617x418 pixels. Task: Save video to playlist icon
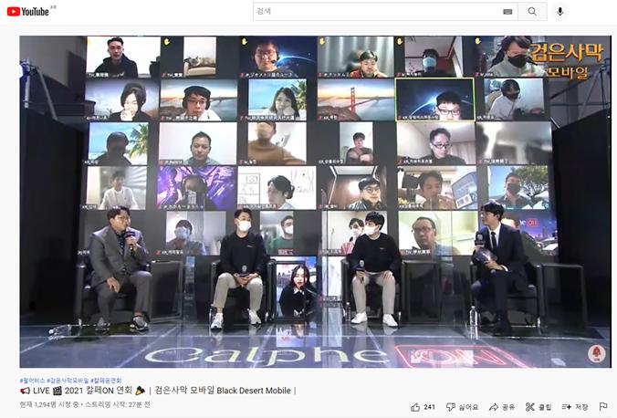566,407
